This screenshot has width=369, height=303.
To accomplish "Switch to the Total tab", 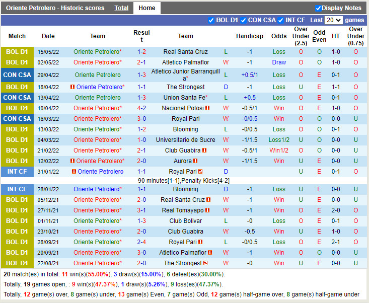I will click(121, 8).
